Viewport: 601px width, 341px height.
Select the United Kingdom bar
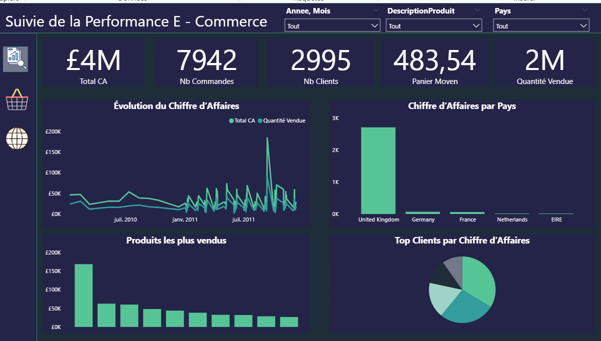378,170
